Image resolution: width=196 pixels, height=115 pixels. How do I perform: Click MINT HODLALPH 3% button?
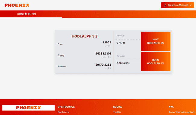pos(156,41)
